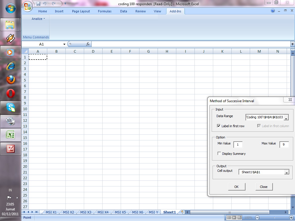Click the Data Range input field

click(x=264, y=117)
